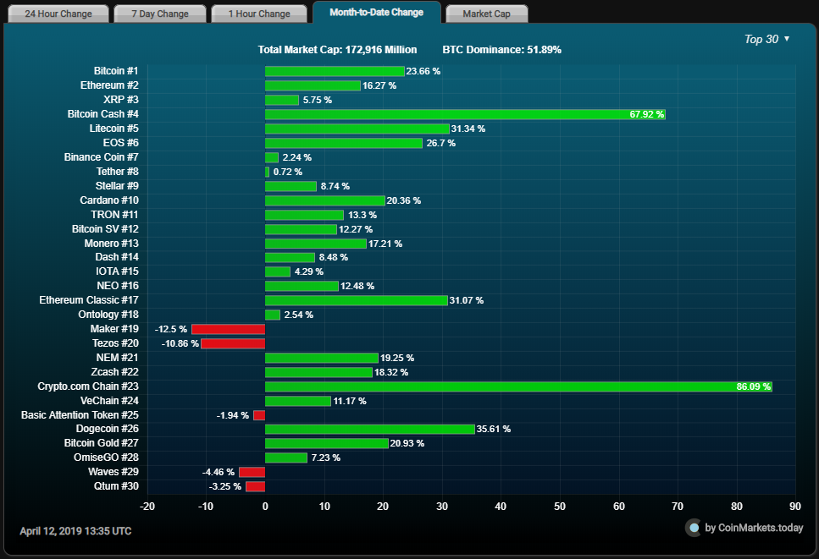Click the red Waves #29 bar
Screen dimensions: 819x559
pos(252,473)
